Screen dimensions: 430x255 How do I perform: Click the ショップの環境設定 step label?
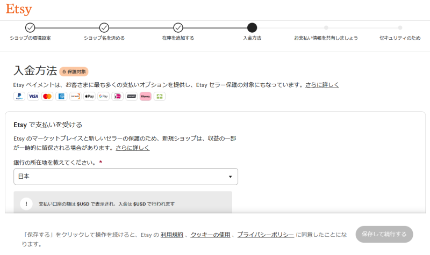pyautogui.click(x=30, y=38)
